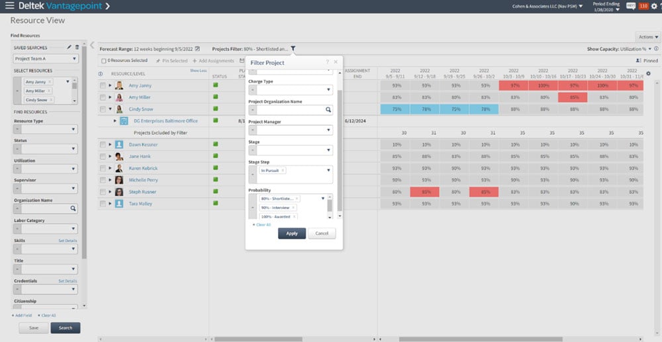Screen dimensions: 662x342
Task: Click the disabled Pin Selected toolbar item
Action: [x=171, y=61]
